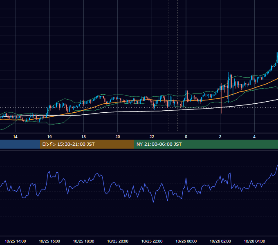Click the tall blue candle at chart's right edge
The width and height of the screenshot is (278, 245).
click(x=277, y=58)
